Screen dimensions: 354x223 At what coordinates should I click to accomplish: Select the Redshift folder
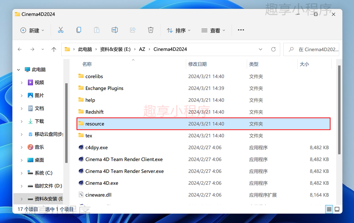203,112
